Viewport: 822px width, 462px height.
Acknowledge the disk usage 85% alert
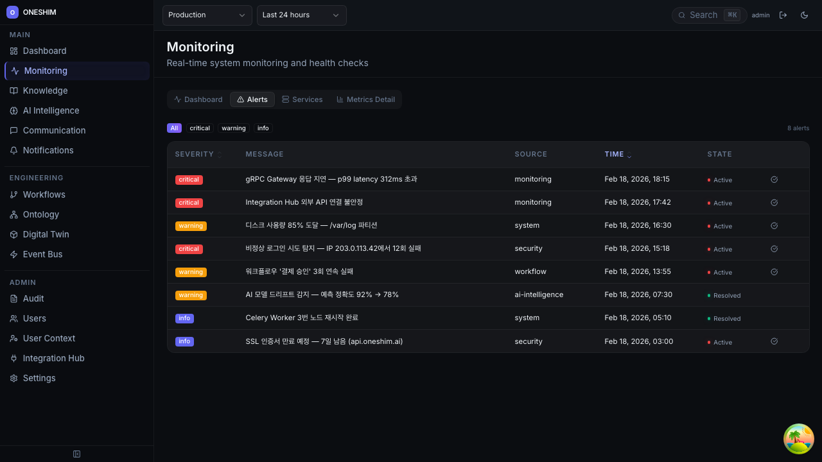click(x=774, y=226)
